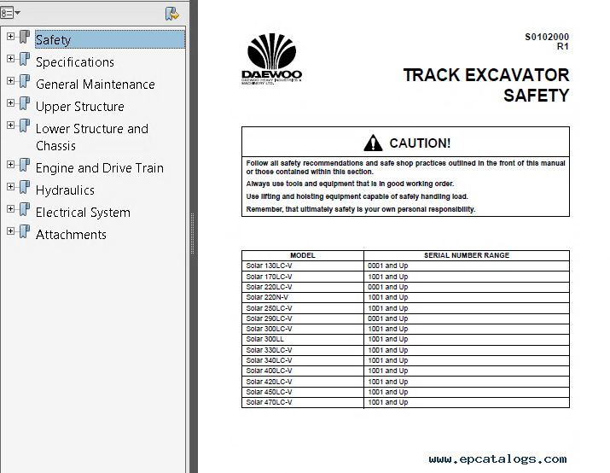The image size is (610, 473).
Task: Click the MODEL column header
Action: 303,255
